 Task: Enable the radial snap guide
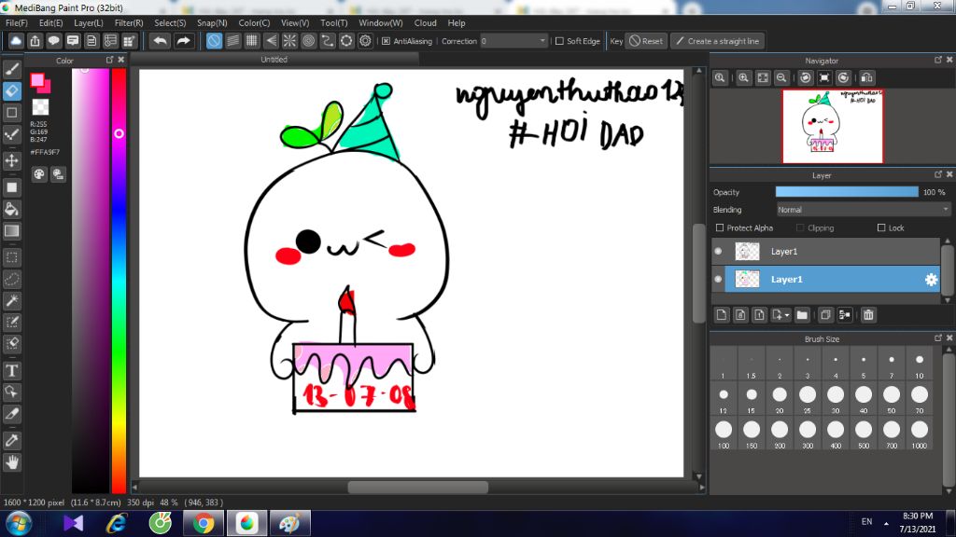tap(289, 41)
